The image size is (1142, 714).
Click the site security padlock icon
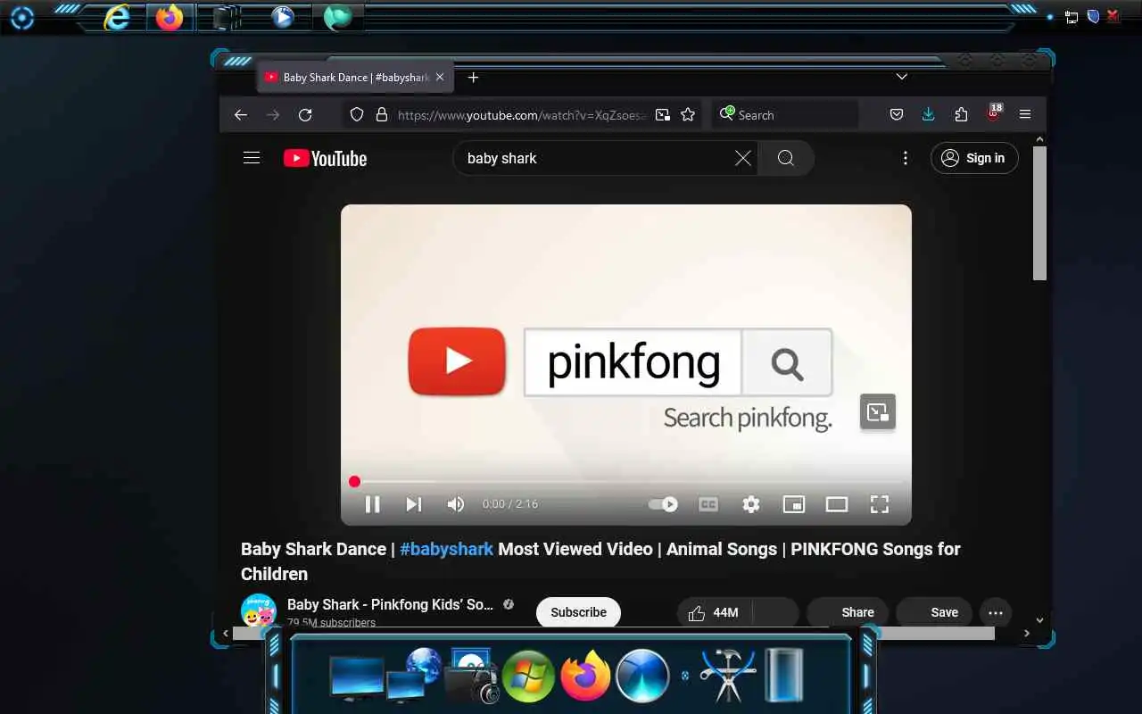(x=382, y=115)
